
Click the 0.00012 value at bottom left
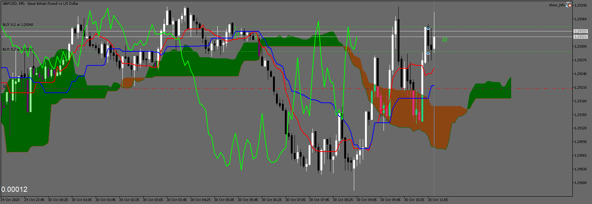click(x=14, y=189)
